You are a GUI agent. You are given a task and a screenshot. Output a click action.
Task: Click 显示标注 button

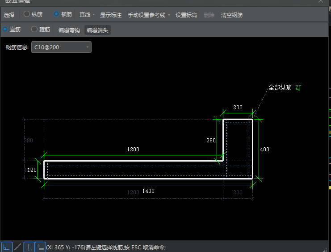pyautogui.click(x=111, y=15)
